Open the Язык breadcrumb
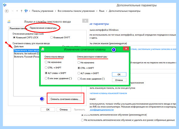The width and height of the screenshot is (179, 129). coord(102,11)
